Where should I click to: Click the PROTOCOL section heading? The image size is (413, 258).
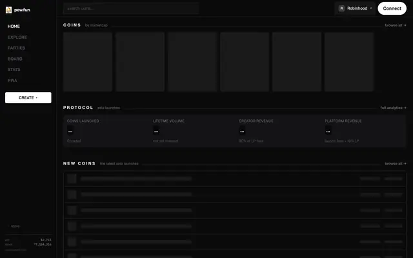(x=78, y=108)
